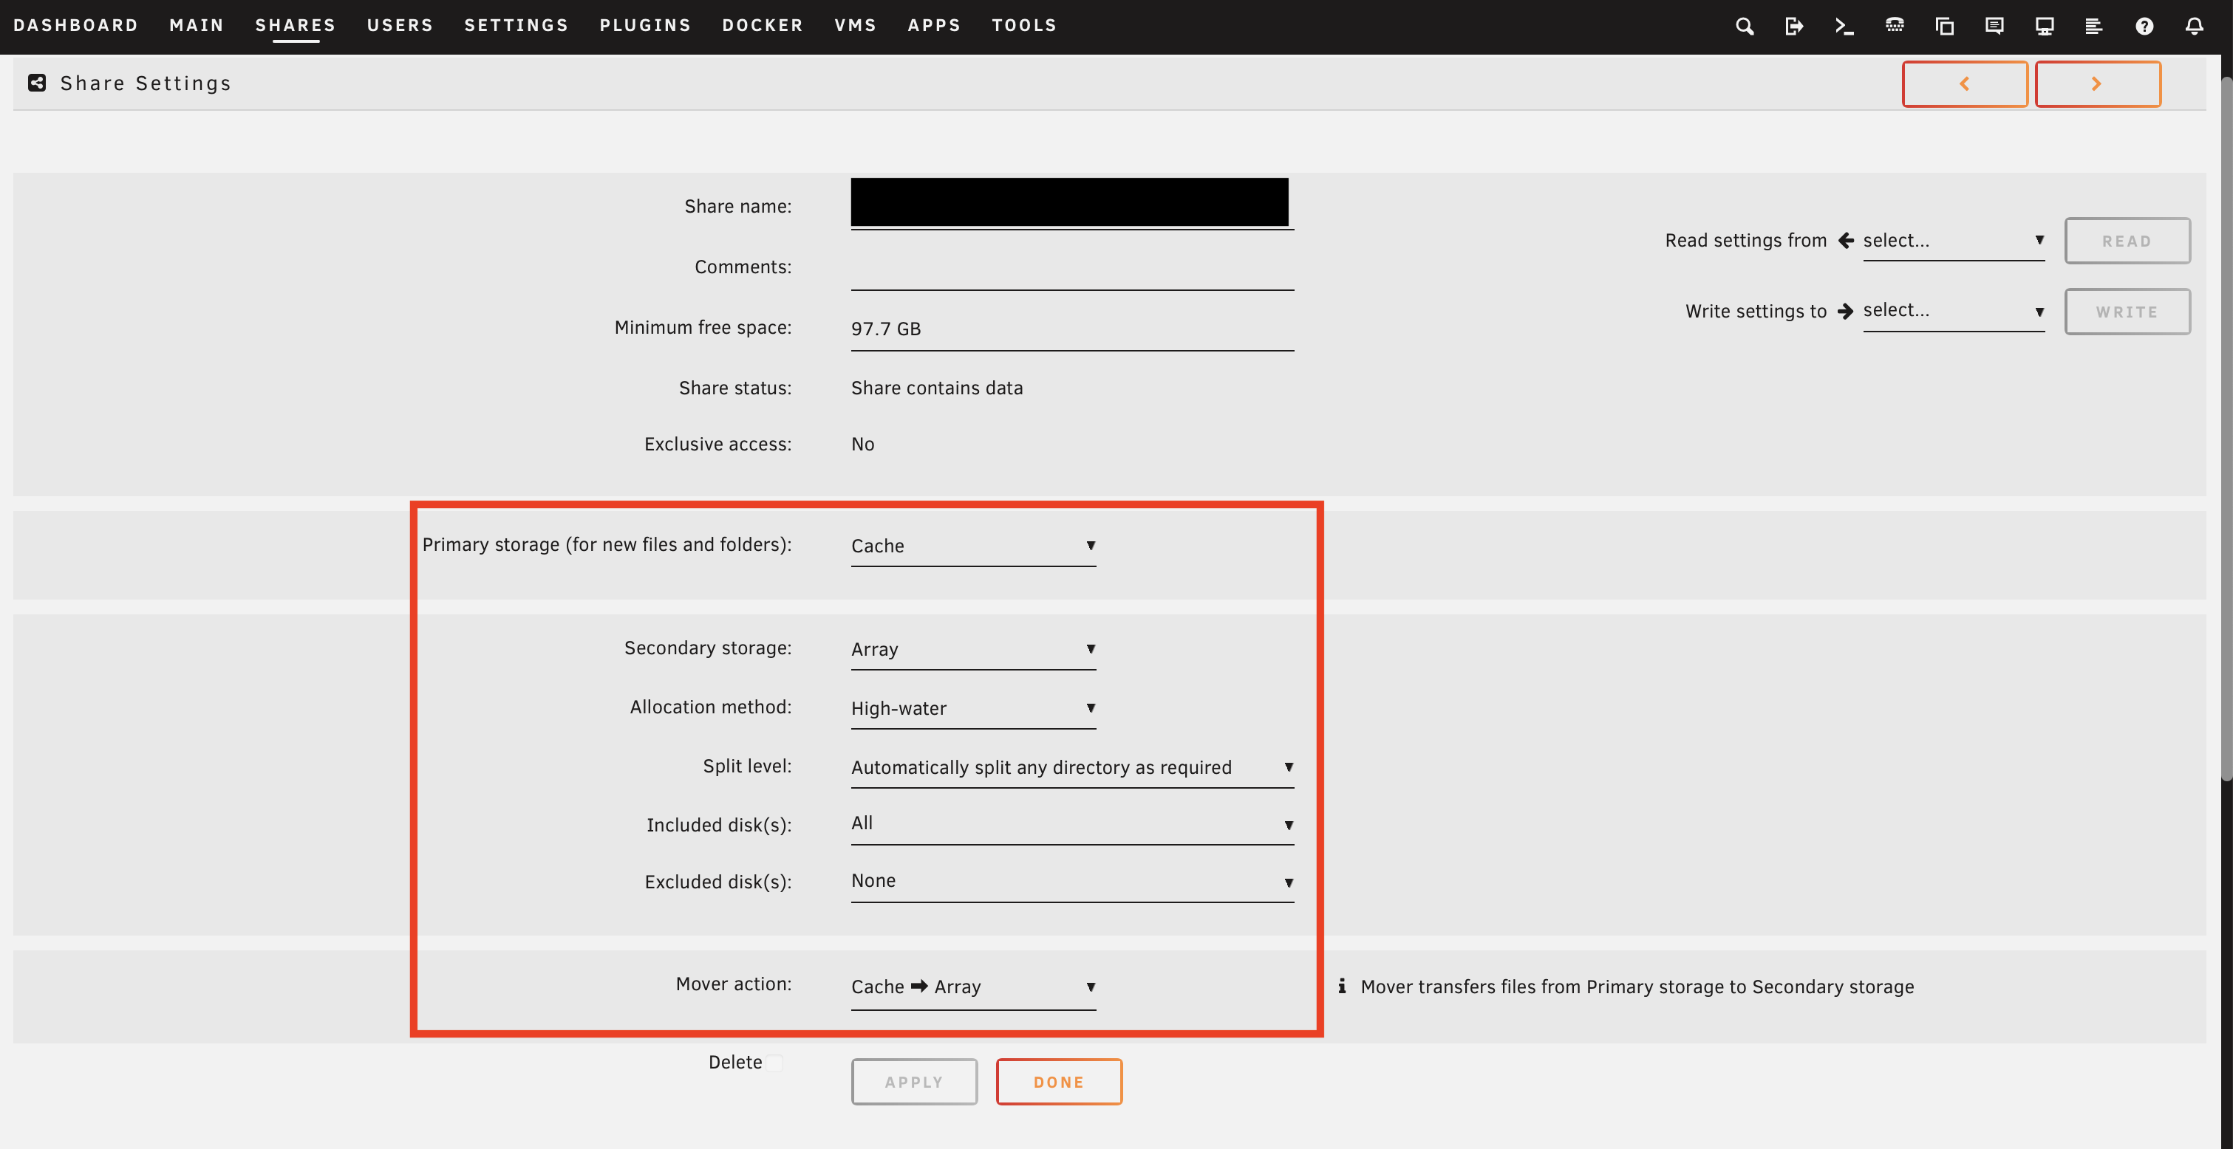Open the Mover action dropdown
The height and width of the screenshot is (1149, 2233).
[x=972, y=987]
